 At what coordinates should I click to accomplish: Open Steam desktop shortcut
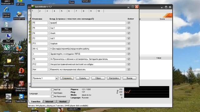click(21, 59)
